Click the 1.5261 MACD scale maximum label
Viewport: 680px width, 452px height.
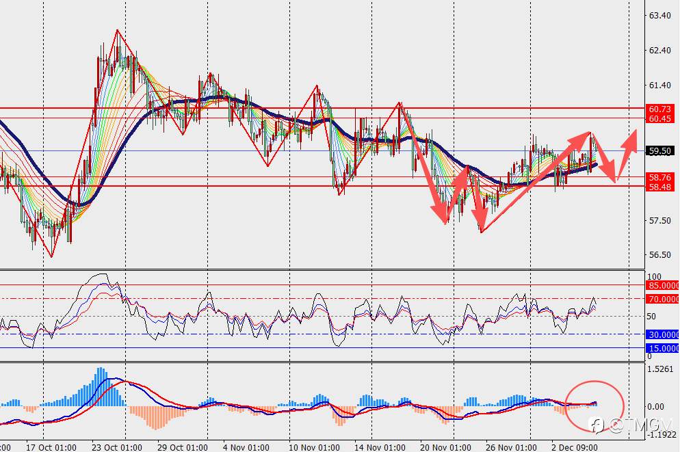pyautogui.click(x=660, y=369)
